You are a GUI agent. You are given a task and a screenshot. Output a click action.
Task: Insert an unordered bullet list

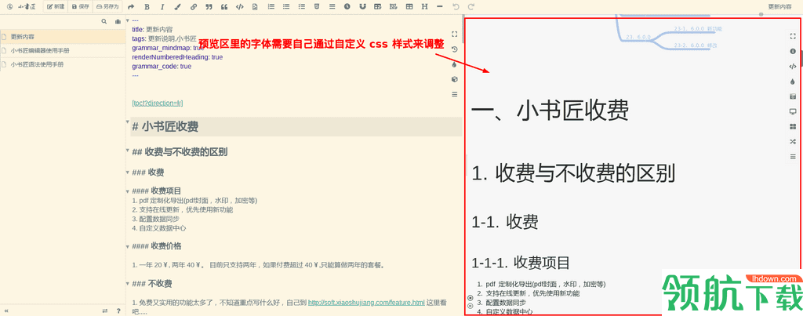(286, 6)
